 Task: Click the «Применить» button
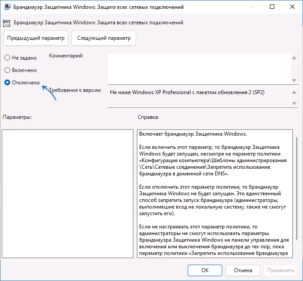click(281, 270)
